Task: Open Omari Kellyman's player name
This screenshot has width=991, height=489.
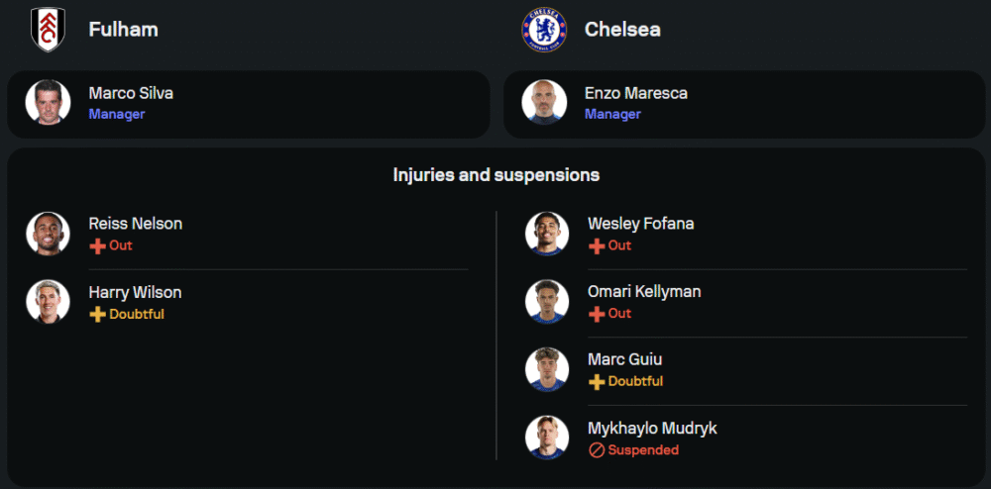Action: pyautogui.click(x=644, y=292)
